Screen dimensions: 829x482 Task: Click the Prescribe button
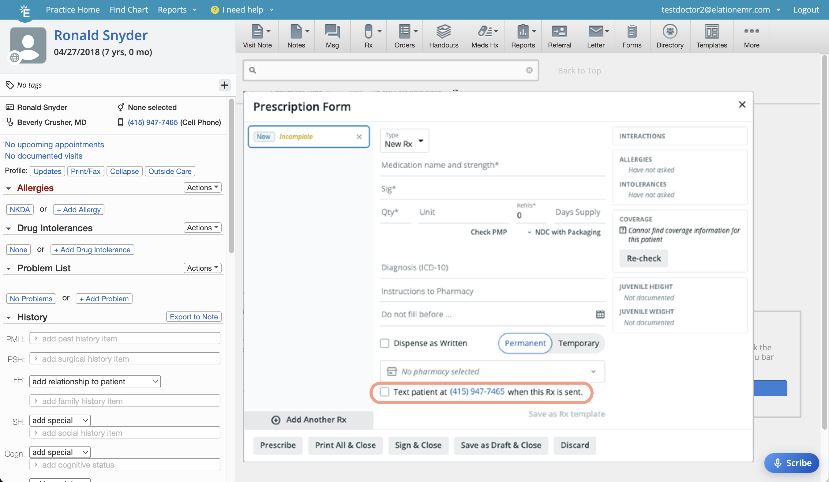[277, 445]
